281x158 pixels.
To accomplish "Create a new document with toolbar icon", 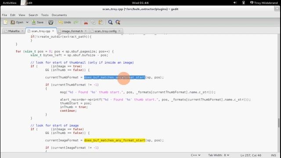I will [5, 22].
